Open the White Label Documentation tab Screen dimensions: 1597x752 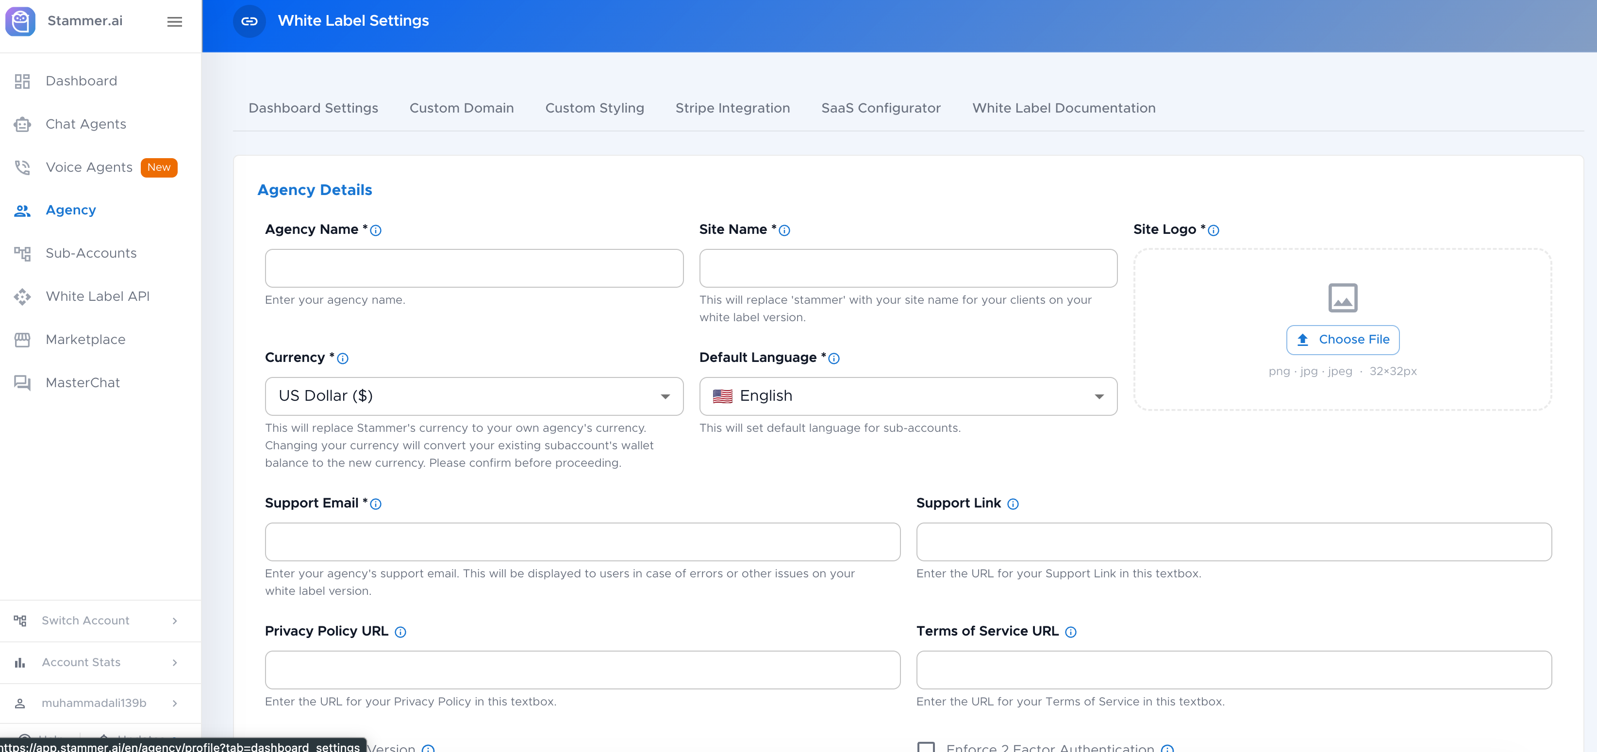(x=1064, y=108)
